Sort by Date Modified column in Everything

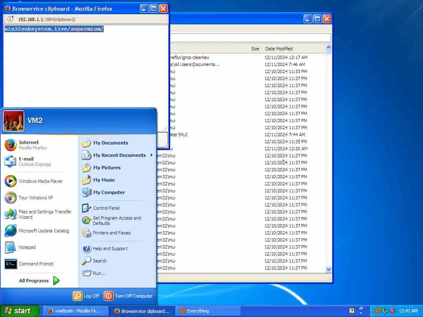(x=294, y=49)
